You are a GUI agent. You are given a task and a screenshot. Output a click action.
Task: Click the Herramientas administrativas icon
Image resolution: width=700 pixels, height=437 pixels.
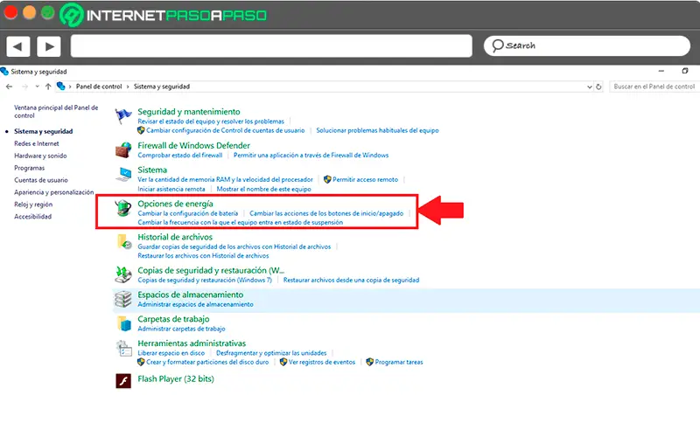pyautogui.click(x=123, y=348)
